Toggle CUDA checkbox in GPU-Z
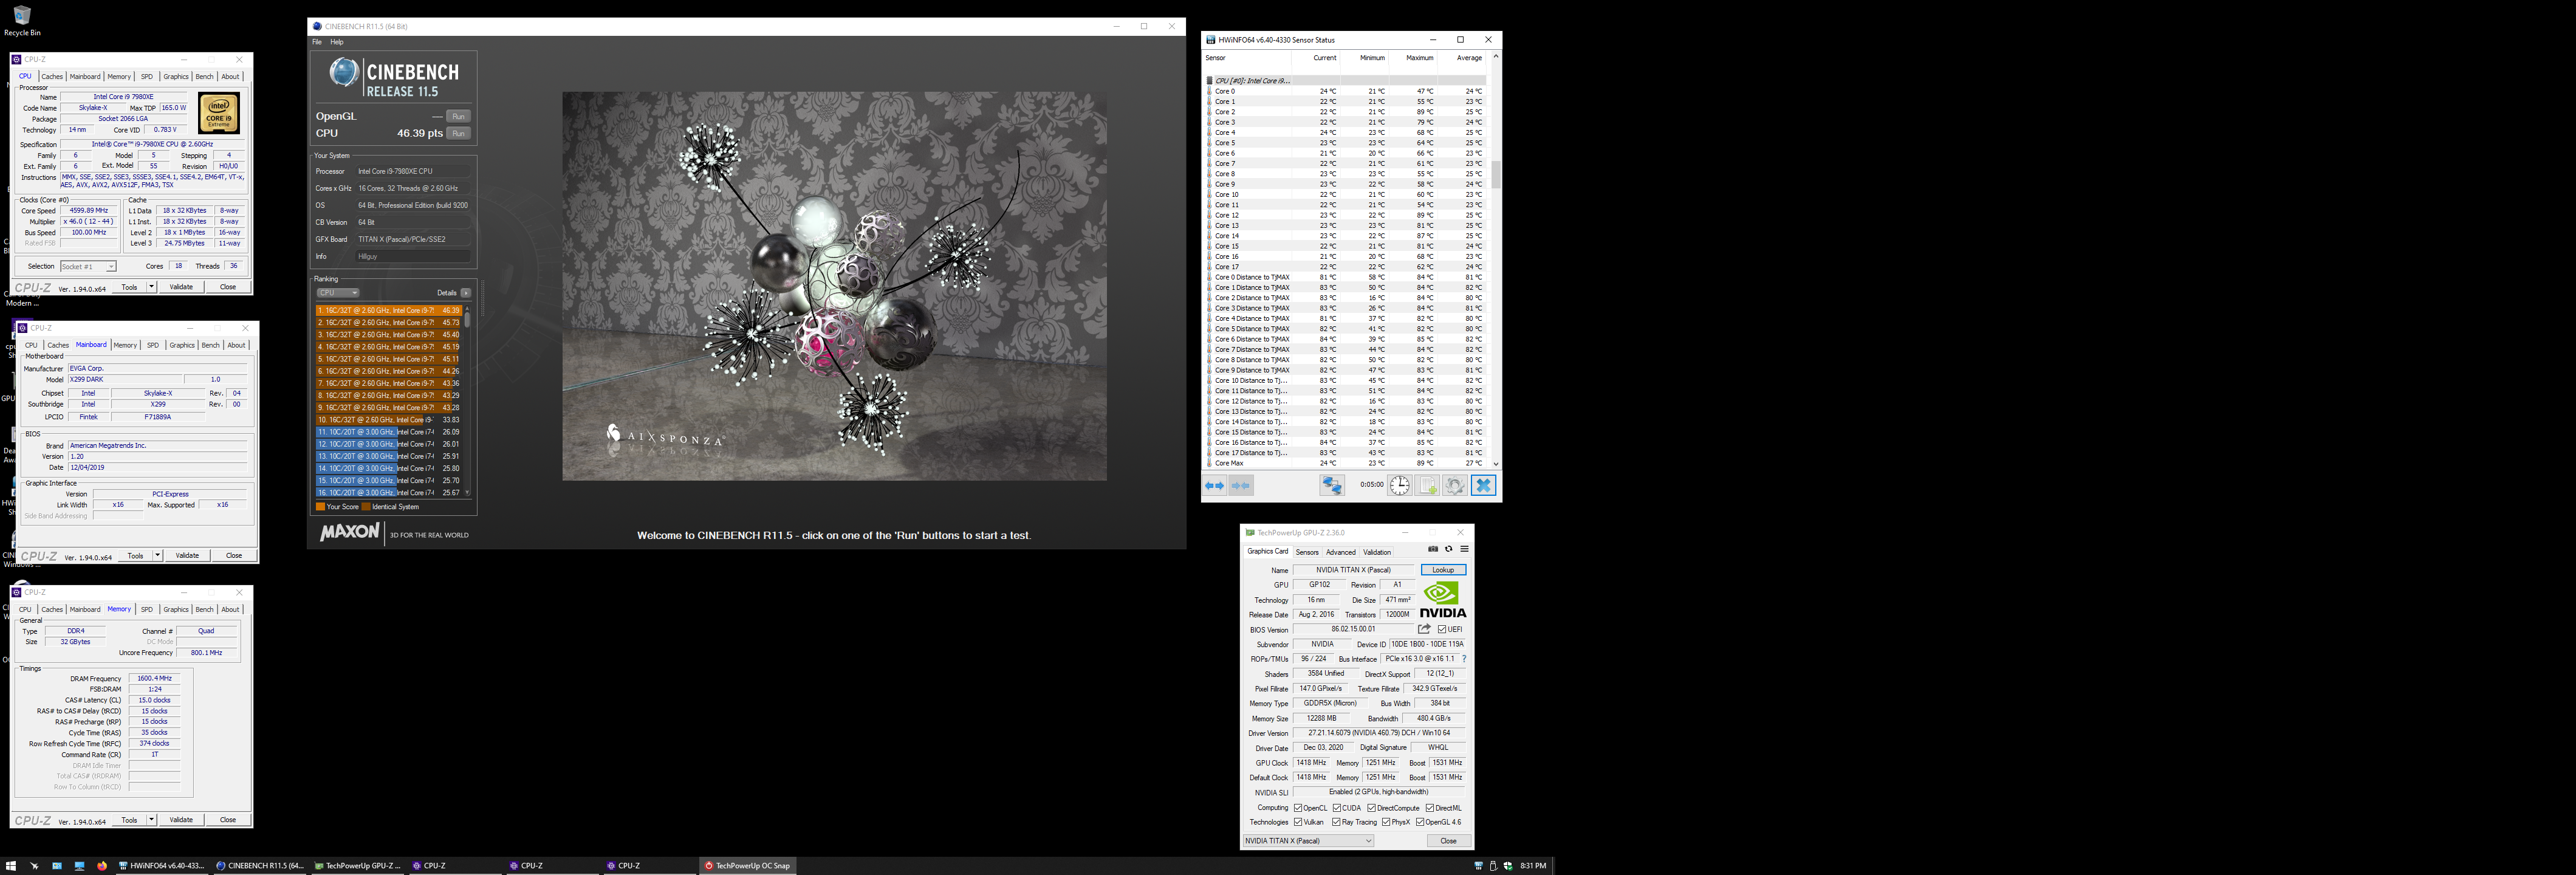 pyautogui.click(x=1337, y=808)
